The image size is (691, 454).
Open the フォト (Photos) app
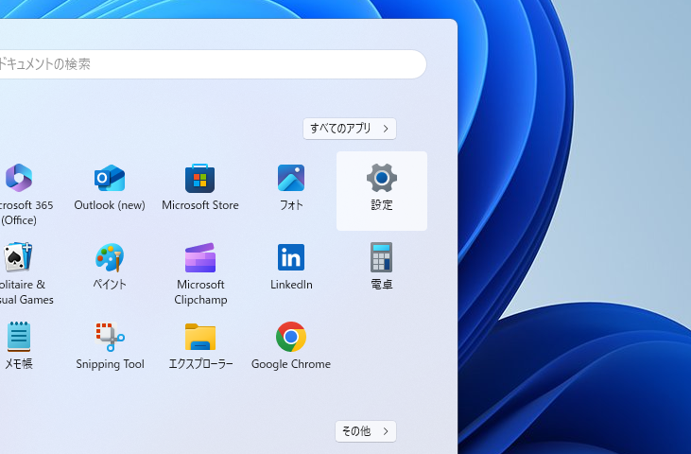pyautogui.click(x=291, y=179)
